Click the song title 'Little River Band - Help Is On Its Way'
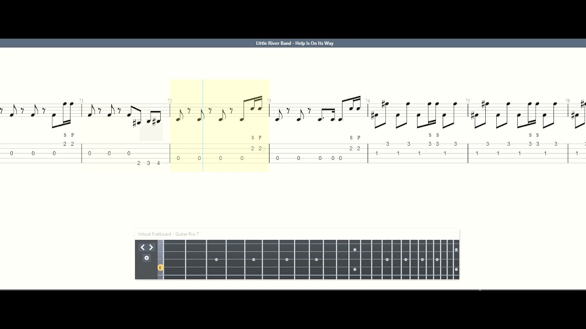The width and height of the screenshot is (586, 329). (x=294, y=43)
